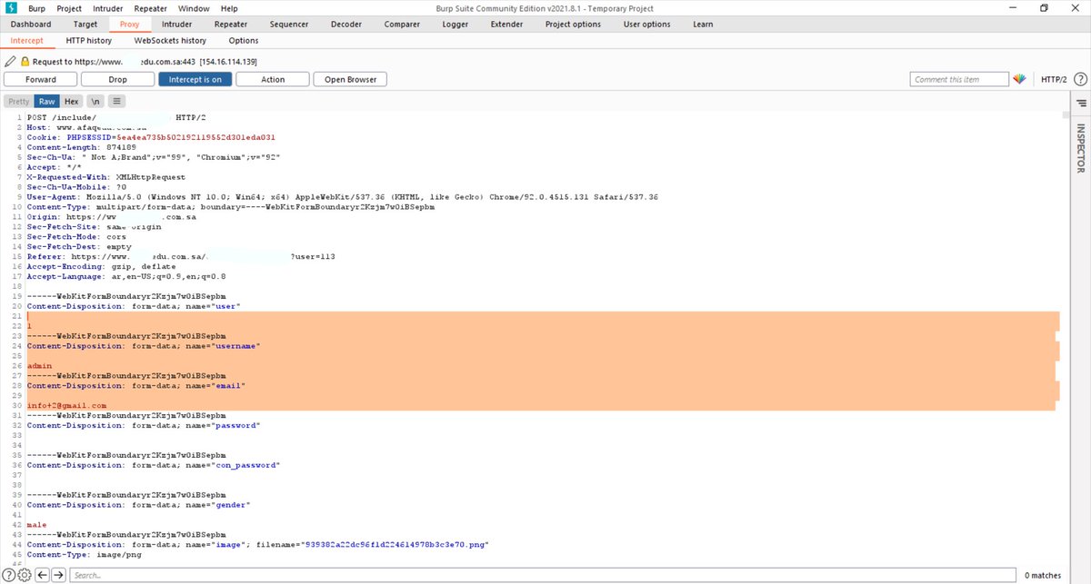Click the Content-Type: image/png line
The width and height of the screenshot is (1091, 584).
tap(85, 554)
